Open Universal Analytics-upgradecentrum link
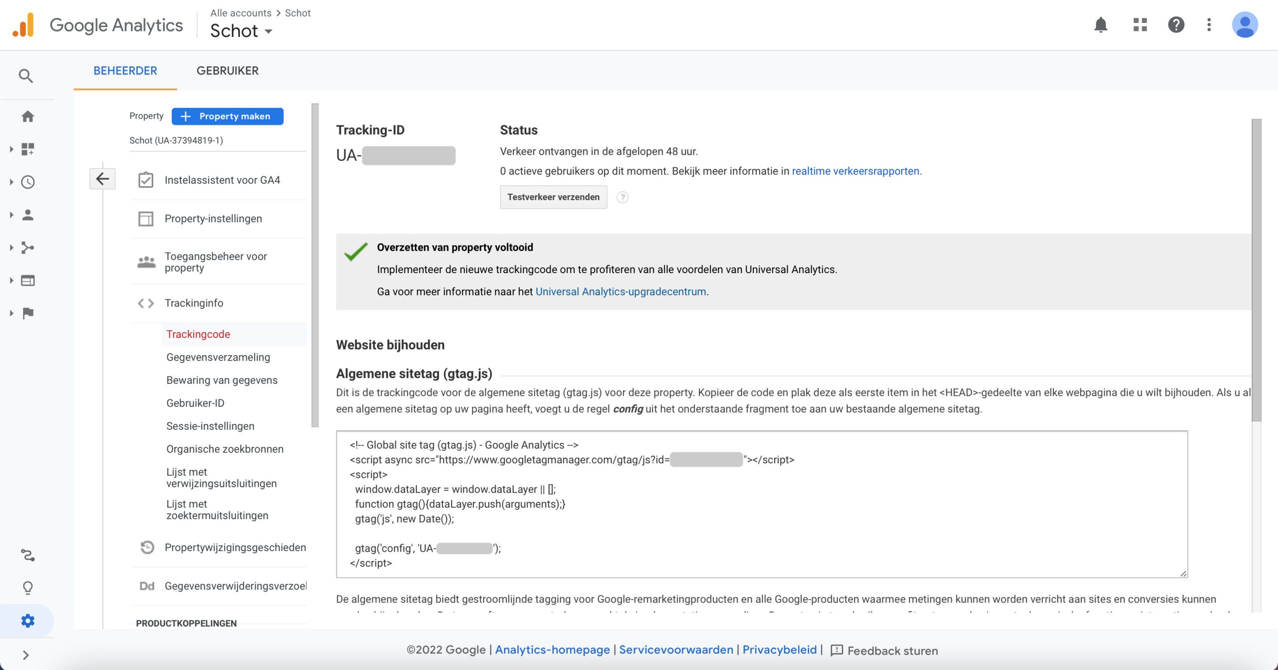 (x=621, y=292)
